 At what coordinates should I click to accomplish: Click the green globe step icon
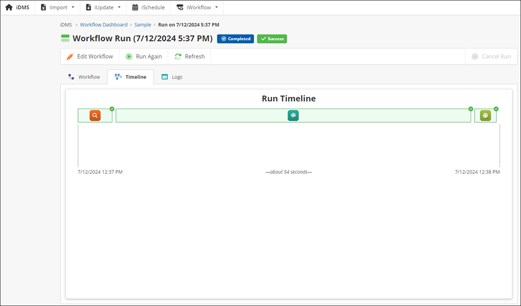tap(486, 115)
